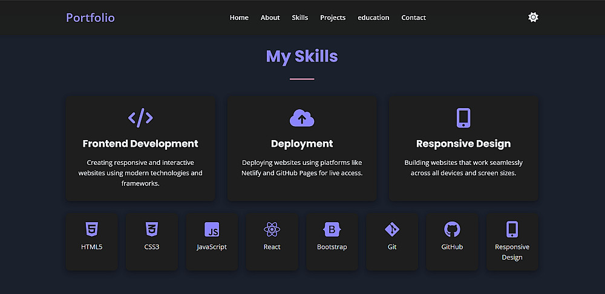
Task: Select the large Responsive Design card heading
Action: point(463,144)
